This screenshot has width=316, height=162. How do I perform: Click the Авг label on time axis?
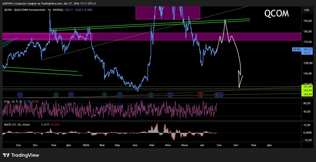coord(202,145)
